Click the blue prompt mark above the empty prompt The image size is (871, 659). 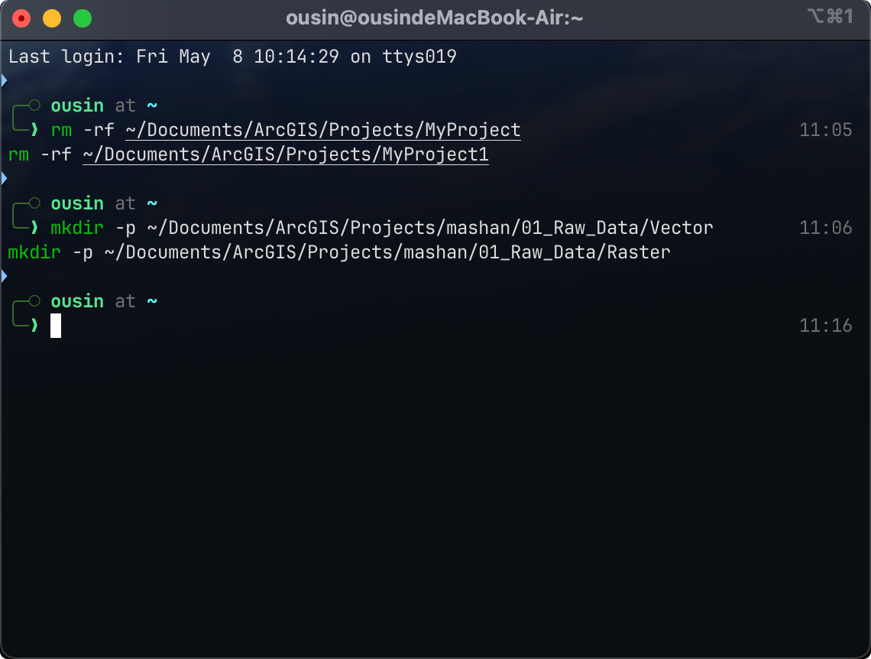(x=4, y=277)
